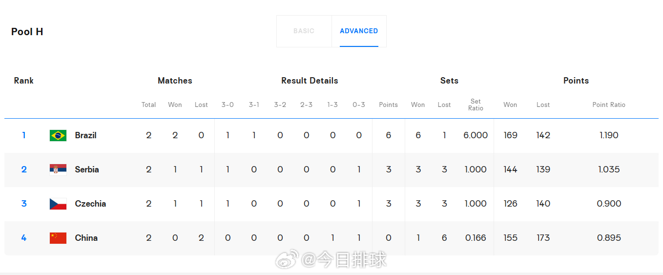This screenshot has height=275, width=663.
Task: Click Serbia's points lost 139
Action: point(543,169)
